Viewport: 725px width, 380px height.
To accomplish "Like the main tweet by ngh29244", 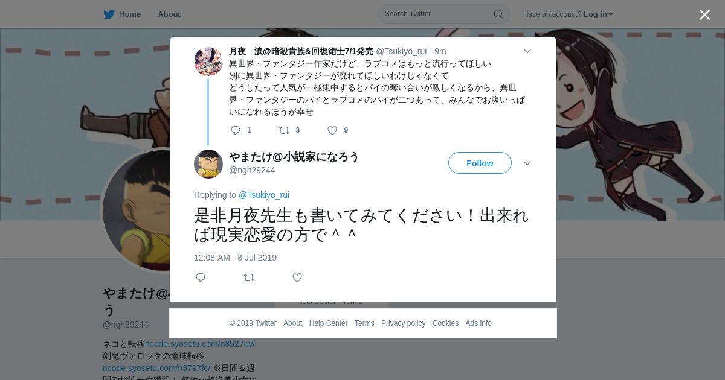I will pyautogui.click(x=297, y=277).
